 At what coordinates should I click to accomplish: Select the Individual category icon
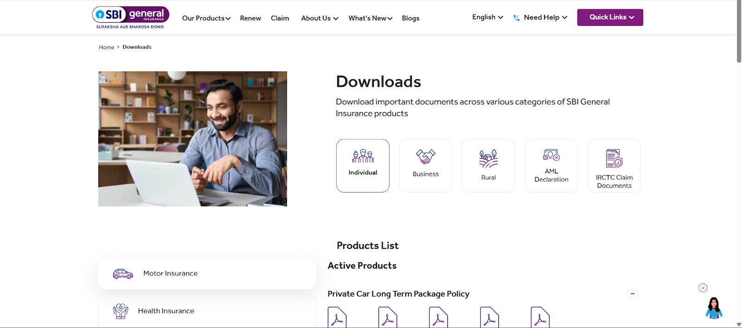click(363, 165)
